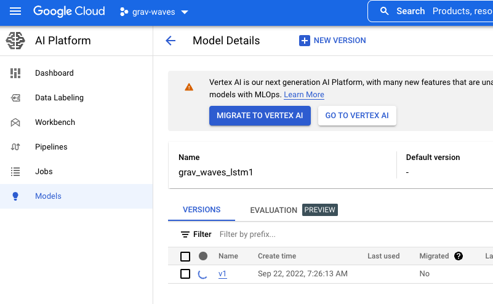Image resolution: width=493 pixels, height=304 pixels.
Task: Open the Filter options menu
Action: (x=196, y=234)
